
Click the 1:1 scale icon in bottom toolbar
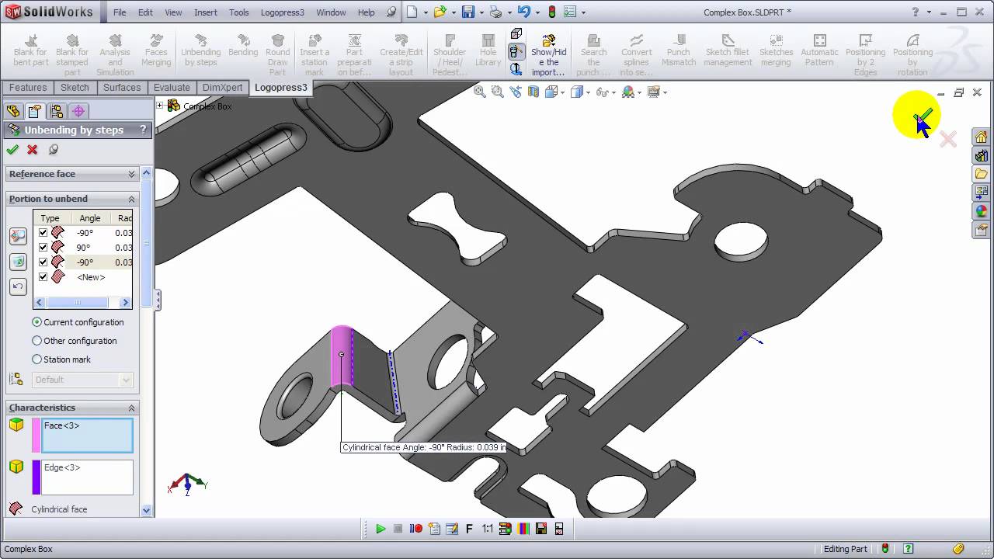click(488, 529)
